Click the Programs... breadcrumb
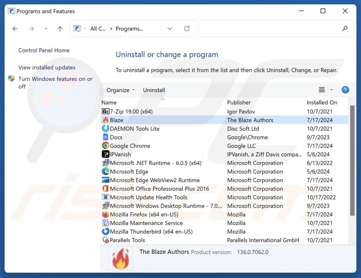The width and height of the screenshot is (361, 278). coord(129,28)
